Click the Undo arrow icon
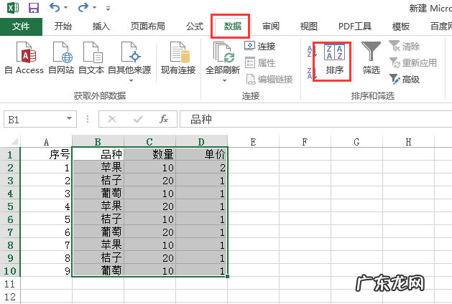Image resolution: width=452 pixels, height=304 pixels. (55, 7)
